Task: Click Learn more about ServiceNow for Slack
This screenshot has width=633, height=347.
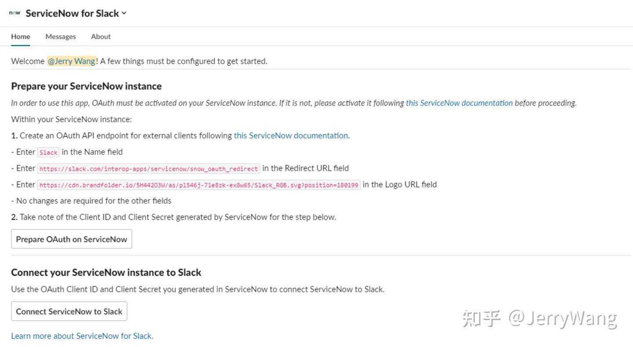Action: click(82, 336)
